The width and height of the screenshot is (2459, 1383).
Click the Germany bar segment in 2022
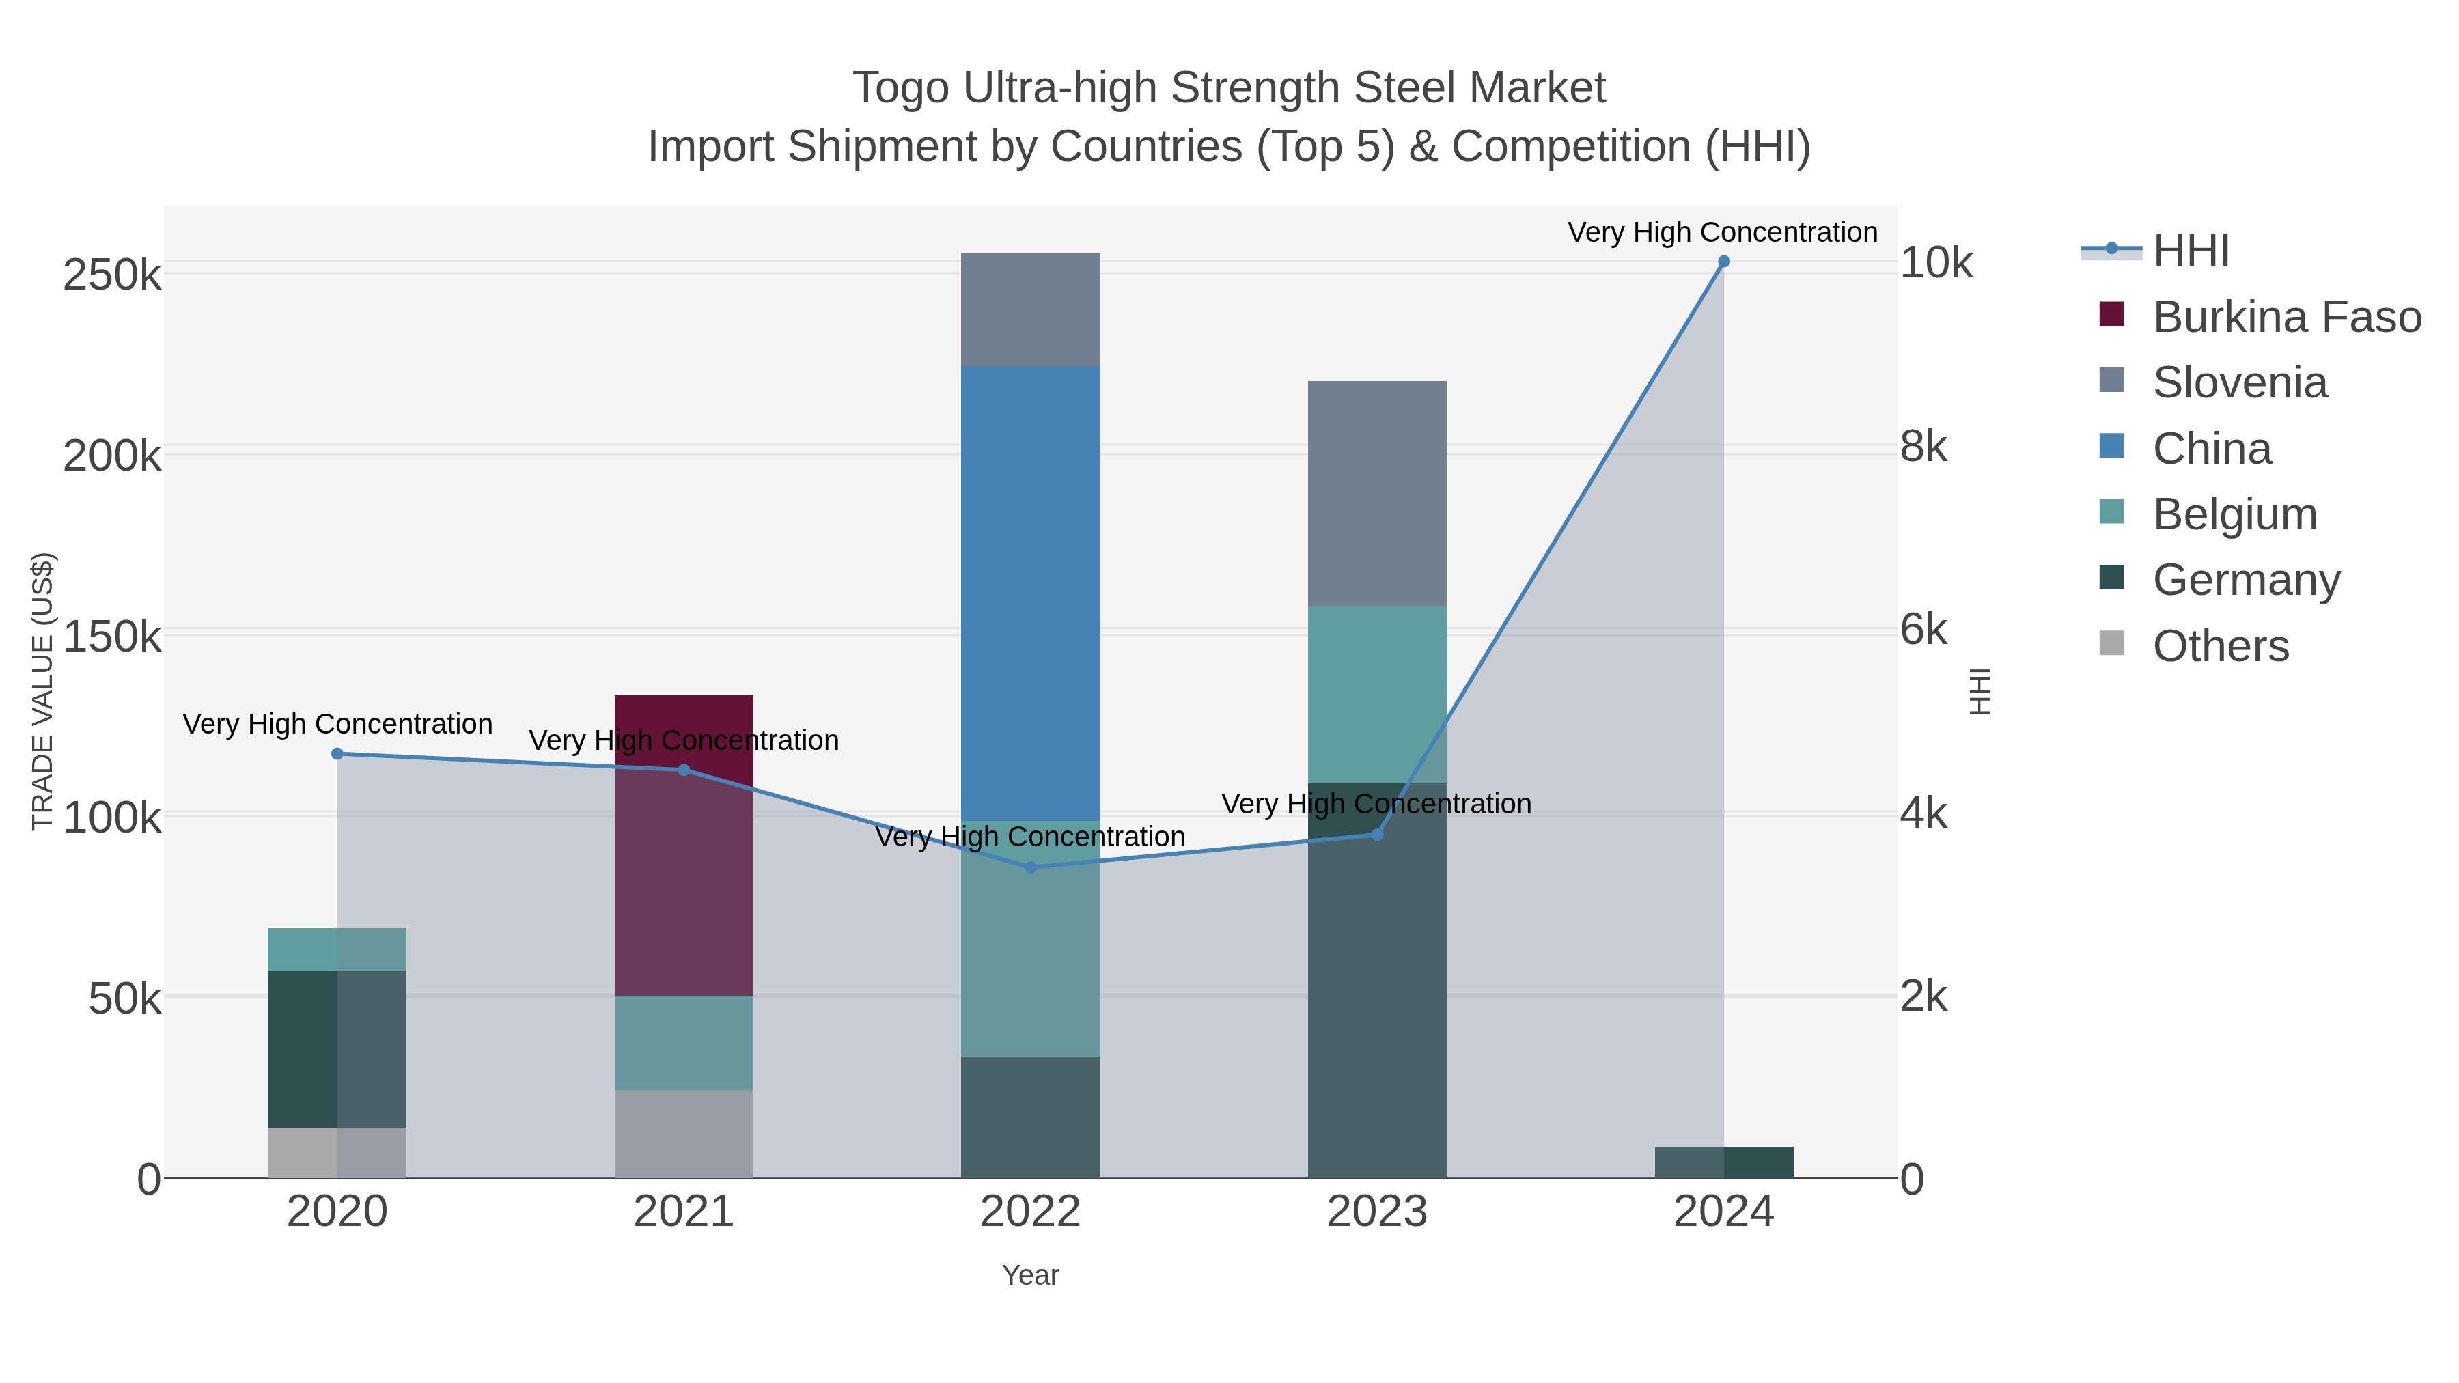[x=1030, y=1117]
